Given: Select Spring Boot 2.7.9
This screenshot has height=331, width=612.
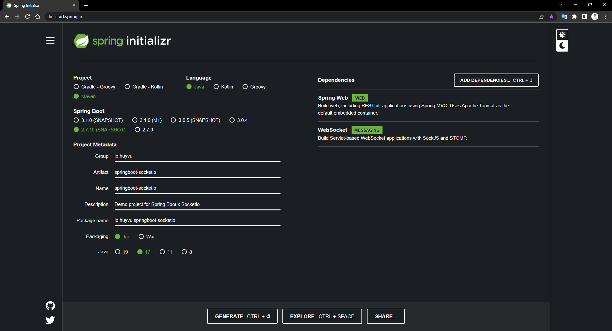Looking at the screenshot, I should pyautogui.click(x=144, y=130).
